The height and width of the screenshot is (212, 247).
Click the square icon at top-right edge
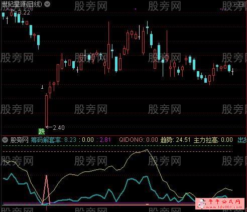click(x=242, y=4)
